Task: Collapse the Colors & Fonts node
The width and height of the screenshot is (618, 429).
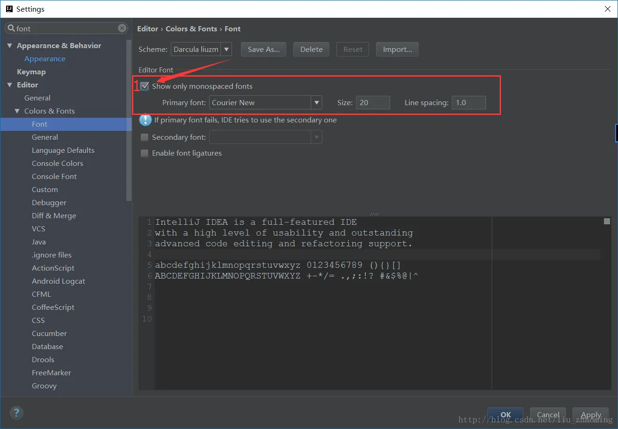Action: 17,111
